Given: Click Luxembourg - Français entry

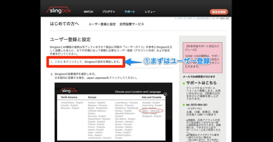Looking at the screenshot, I should click(x=126, y=103).
